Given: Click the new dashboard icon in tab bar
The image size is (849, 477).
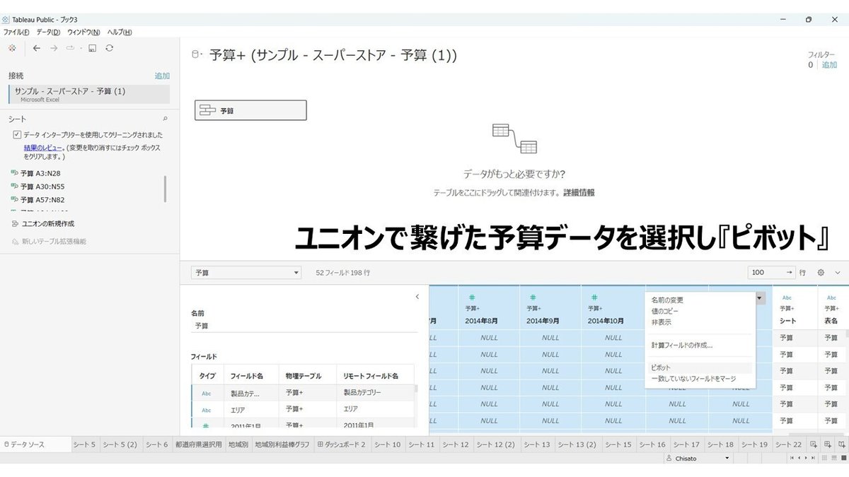Looking at the screenshot, I should point(828,444).
